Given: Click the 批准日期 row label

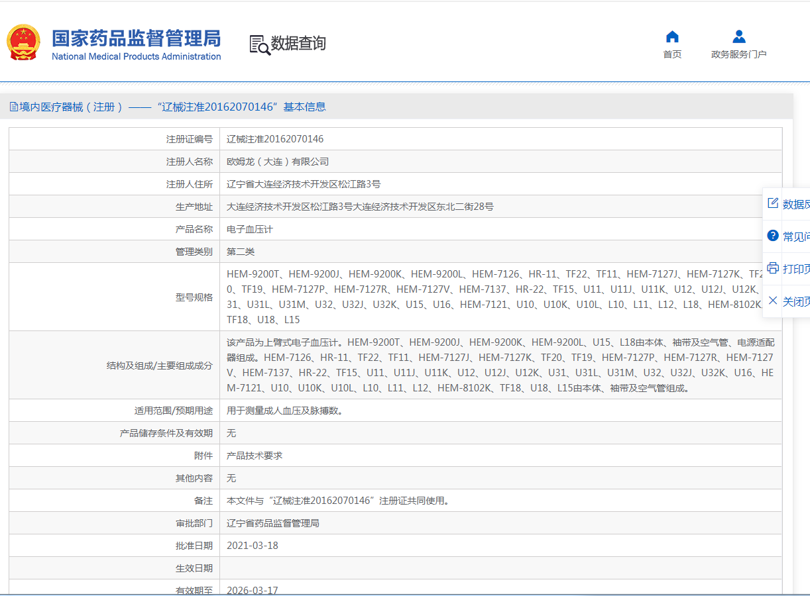Looking at the screenshot, I should tap(194, 546).
